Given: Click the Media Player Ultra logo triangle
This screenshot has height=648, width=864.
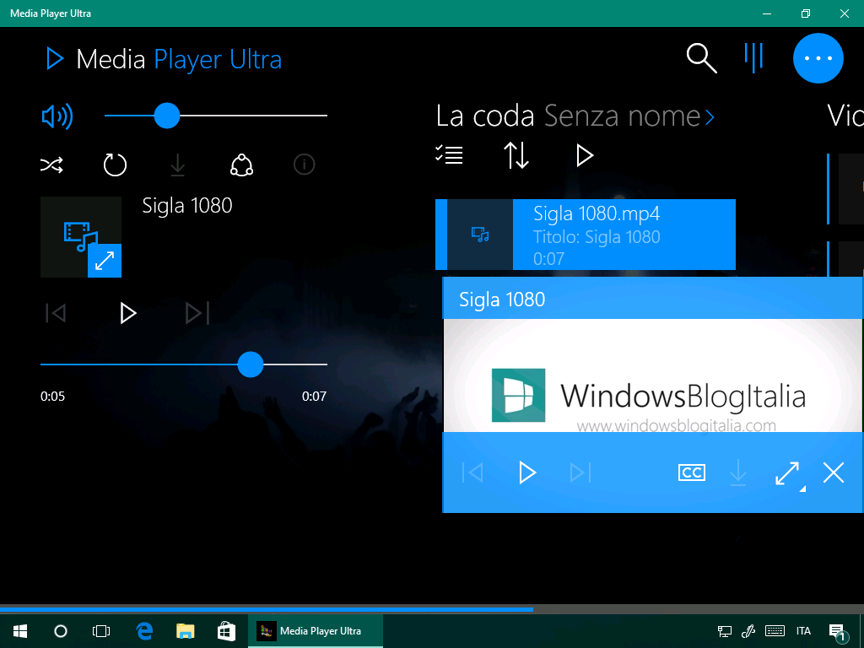Looking at the screenshot, I should pos(55,58).
